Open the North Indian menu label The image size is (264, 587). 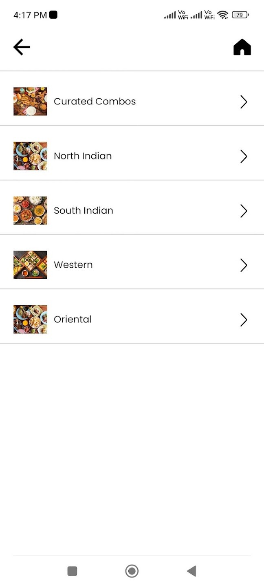[x=83, y=156]
